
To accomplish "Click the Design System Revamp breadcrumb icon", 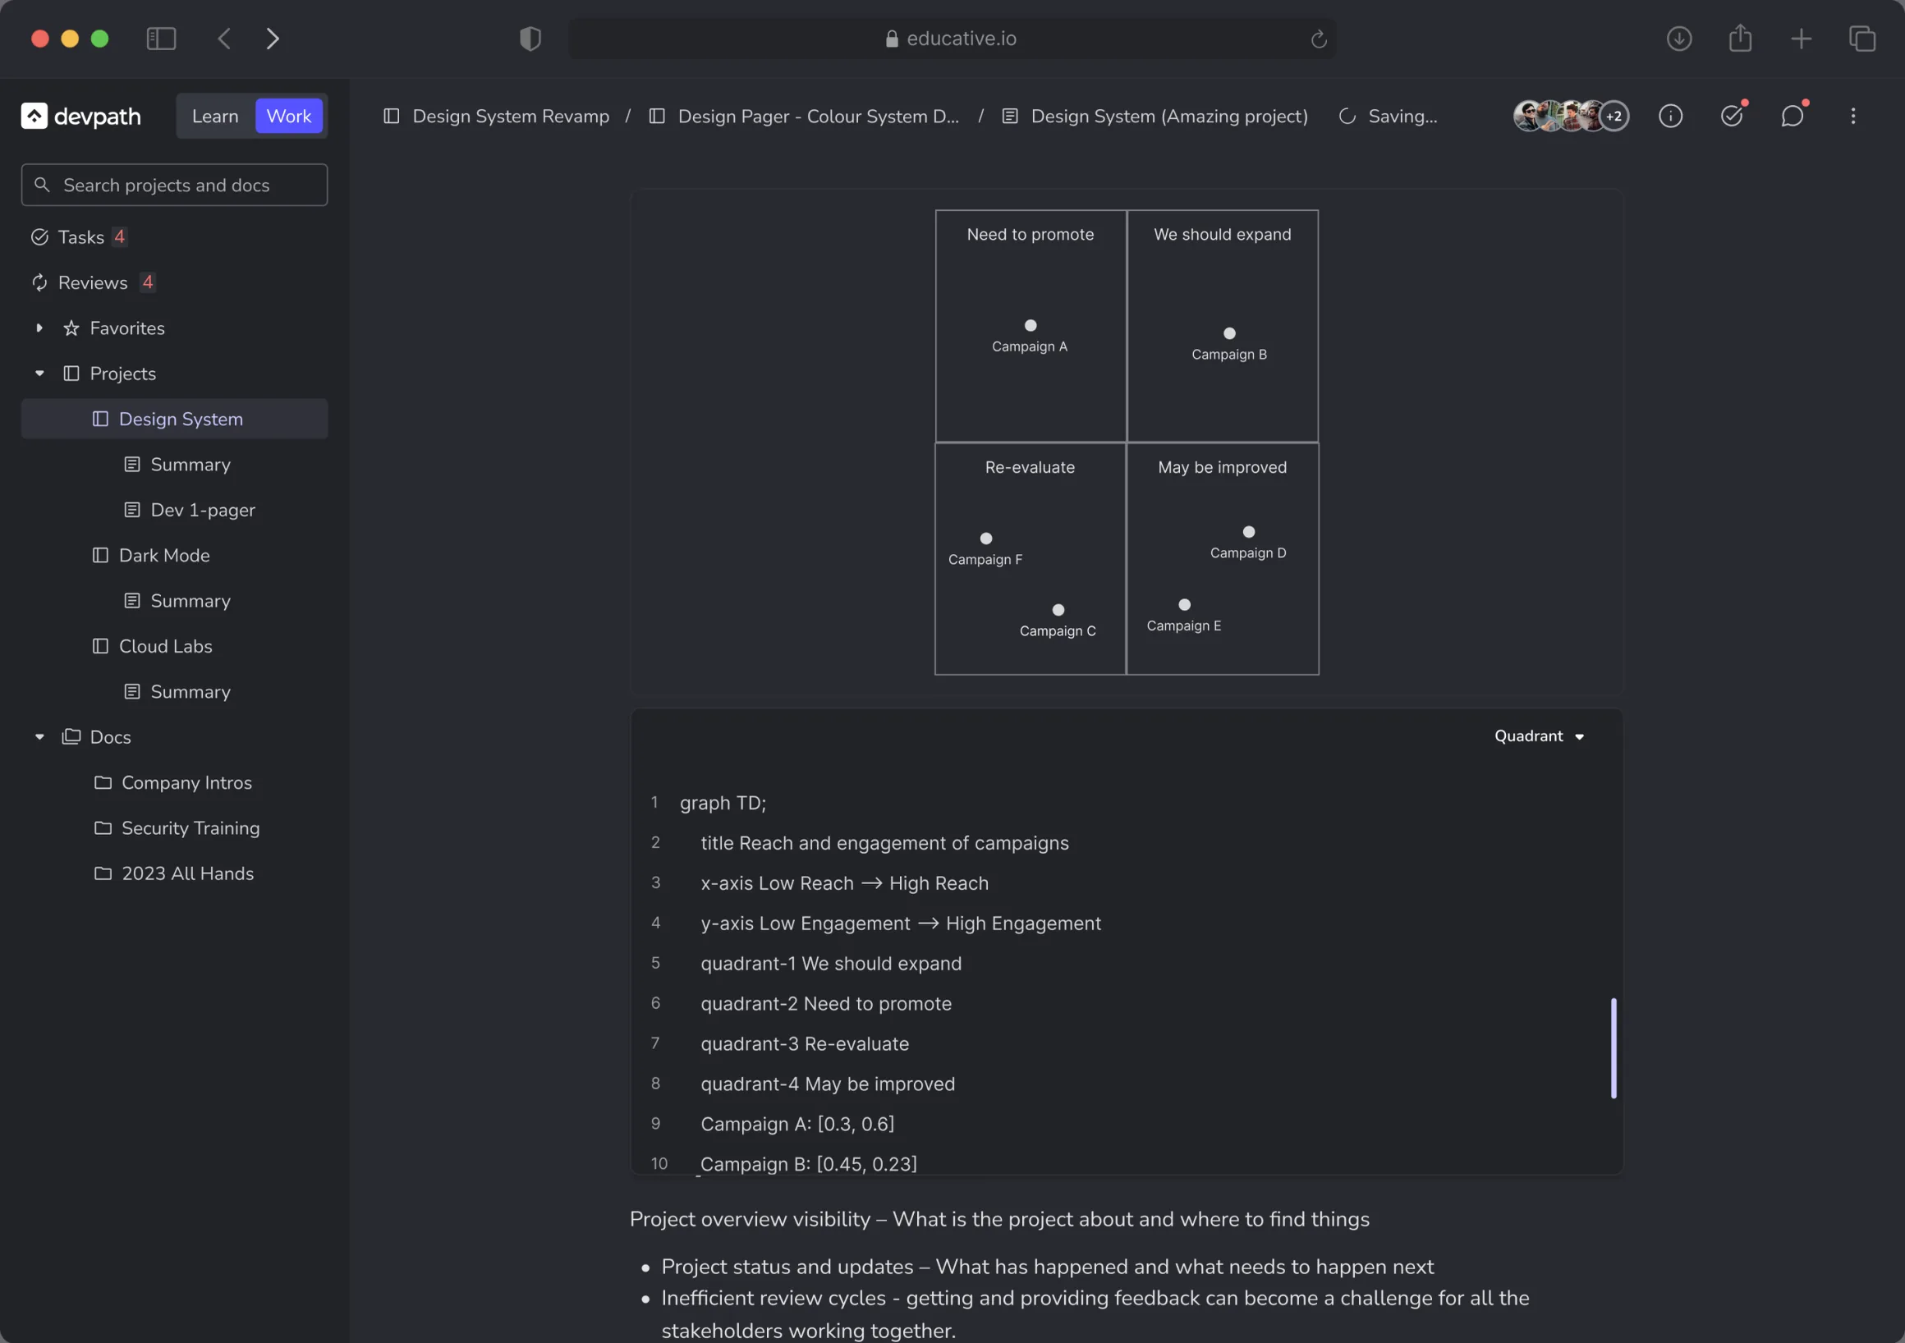I will [392, 116].
